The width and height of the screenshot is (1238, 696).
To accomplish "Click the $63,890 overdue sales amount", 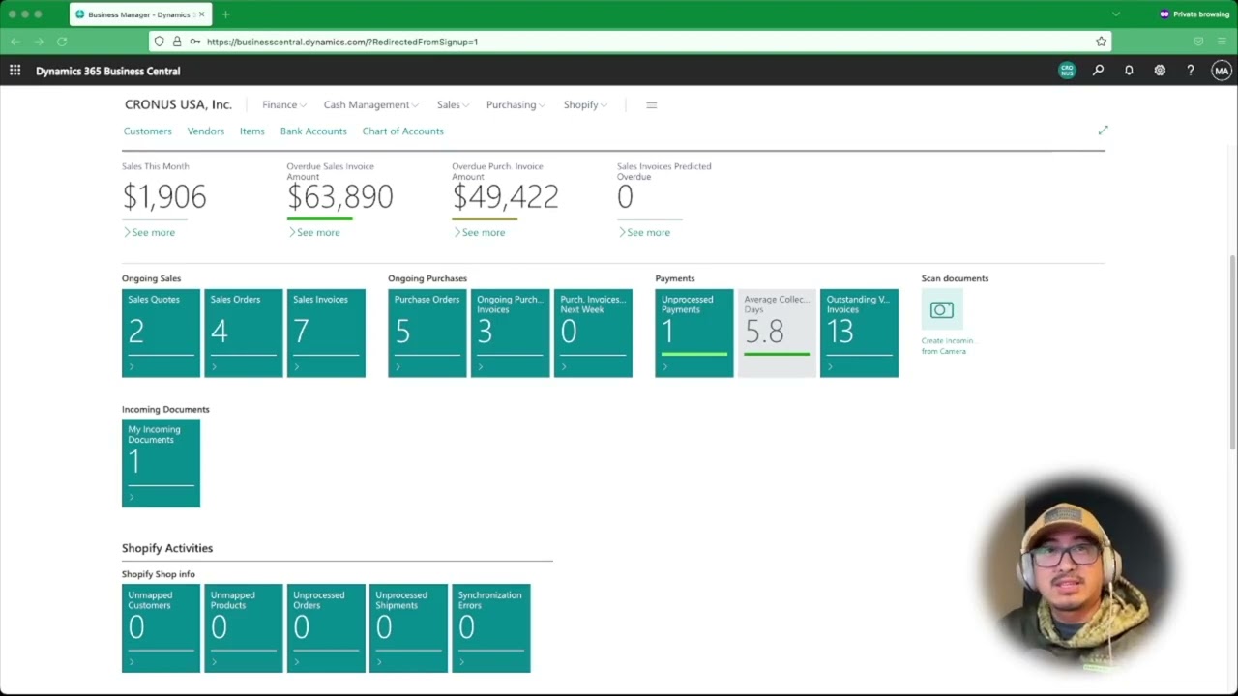I will [x=339, y=197].
